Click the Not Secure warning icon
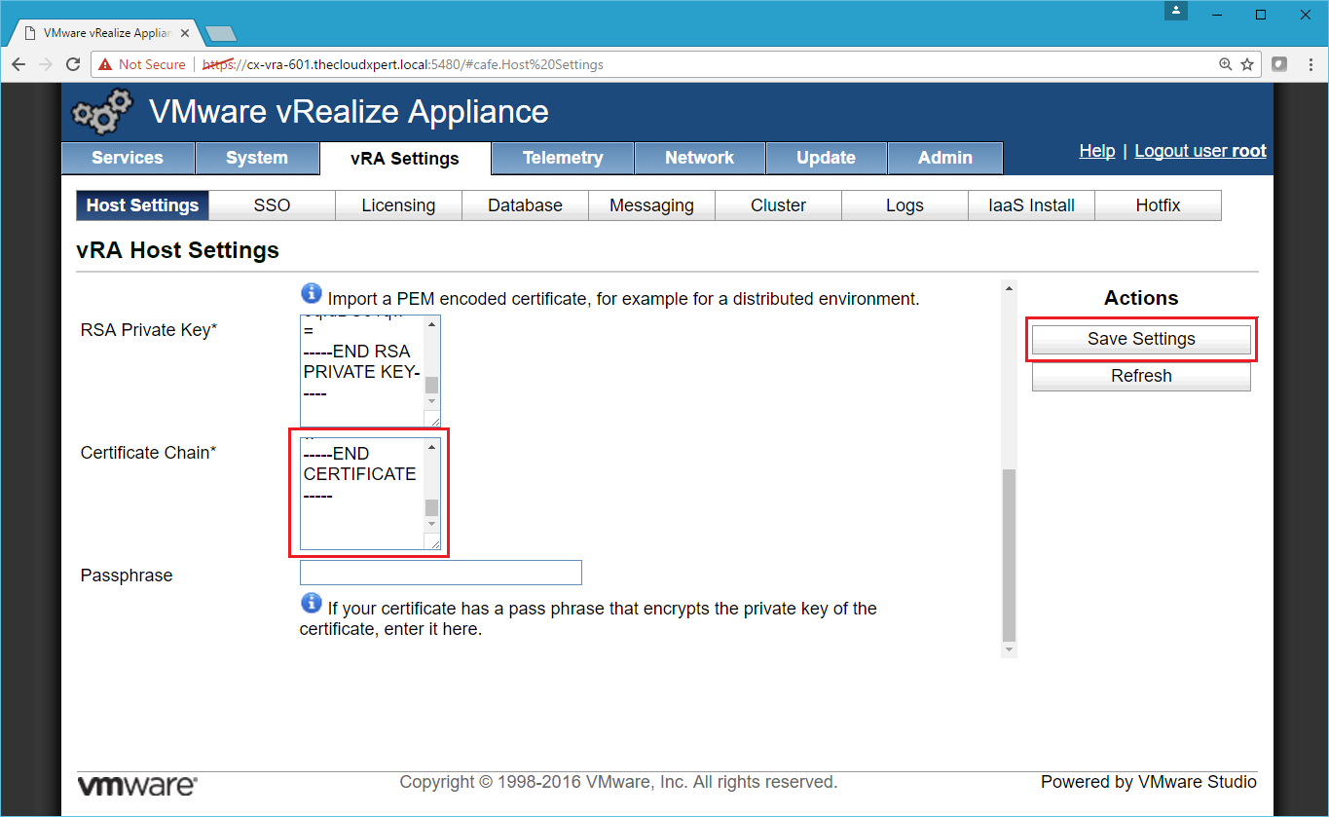 click(x=106, y=64)
